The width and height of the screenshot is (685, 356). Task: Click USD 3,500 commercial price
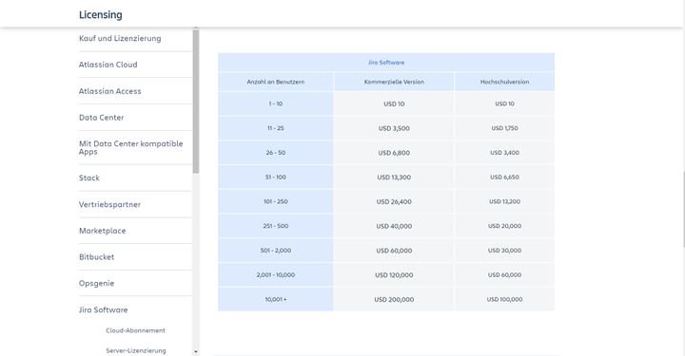click(x=394, y=128)
